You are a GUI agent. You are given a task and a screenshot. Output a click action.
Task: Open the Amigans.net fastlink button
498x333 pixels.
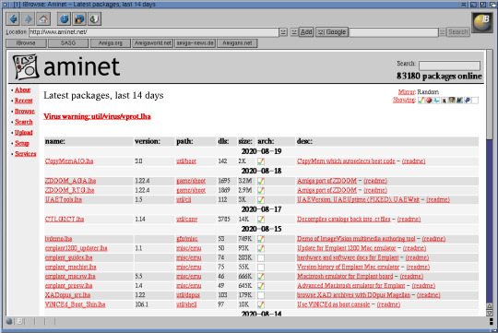237,43
